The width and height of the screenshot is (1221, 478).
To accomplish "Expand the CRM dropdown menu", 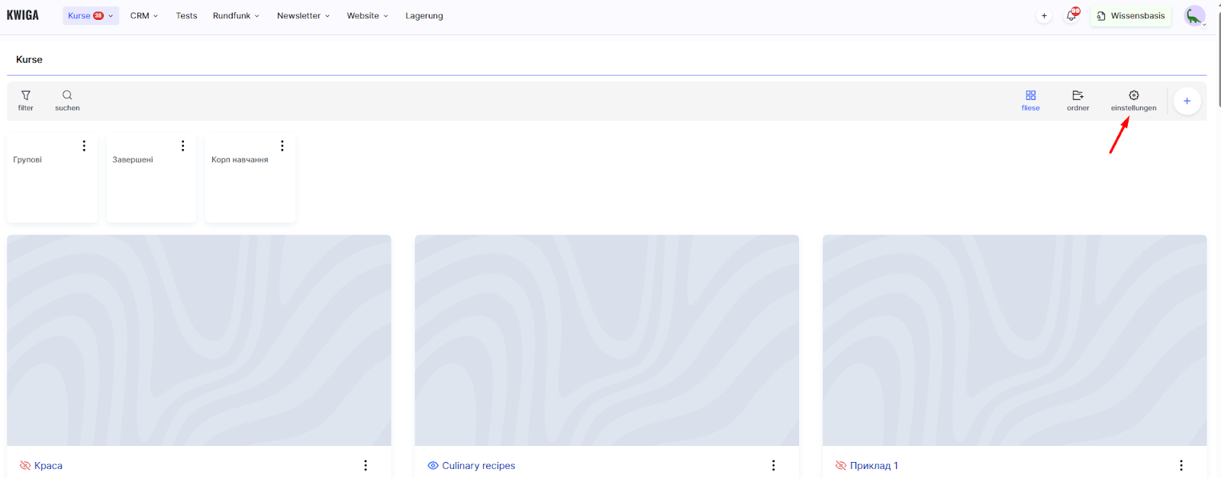I will [143, 15].
